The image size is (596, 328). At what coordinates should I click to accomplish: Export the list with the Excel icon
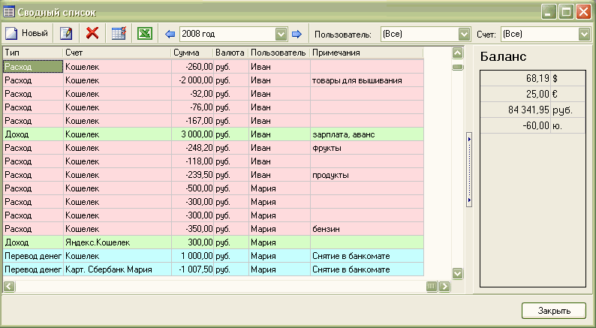[x=143, y=34]
